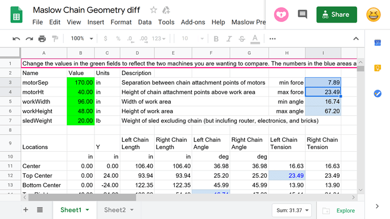Open the View menu

pos(74,23)
